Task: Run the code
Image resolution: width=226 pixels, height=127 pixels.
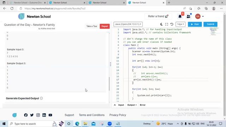Action: click(195, 24)
